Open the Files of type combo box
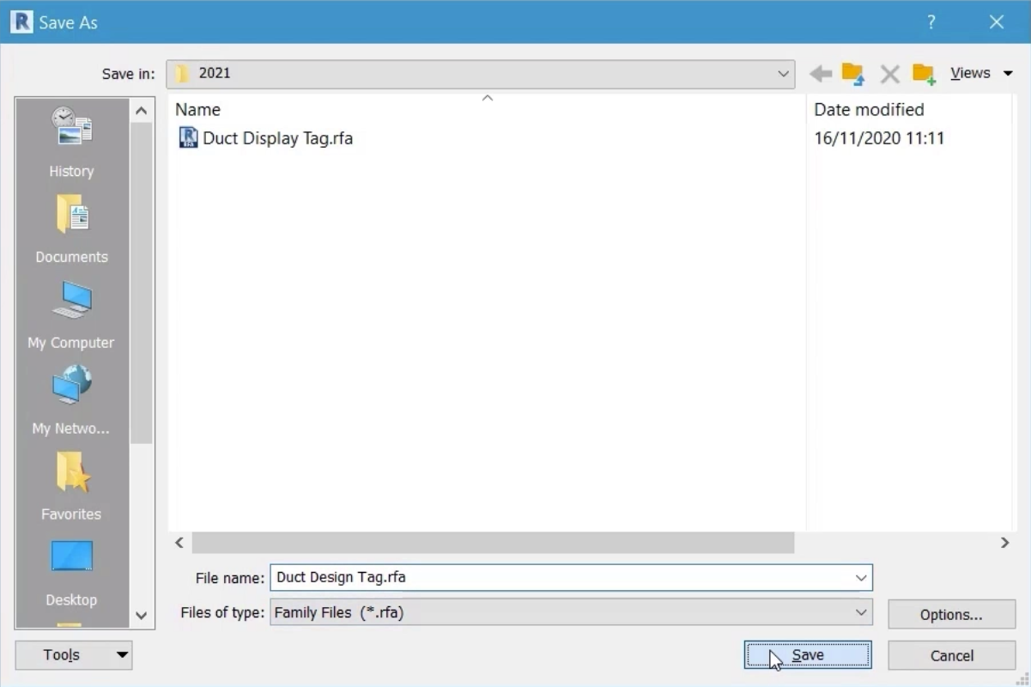The image size is (1031, 687). 571,612
